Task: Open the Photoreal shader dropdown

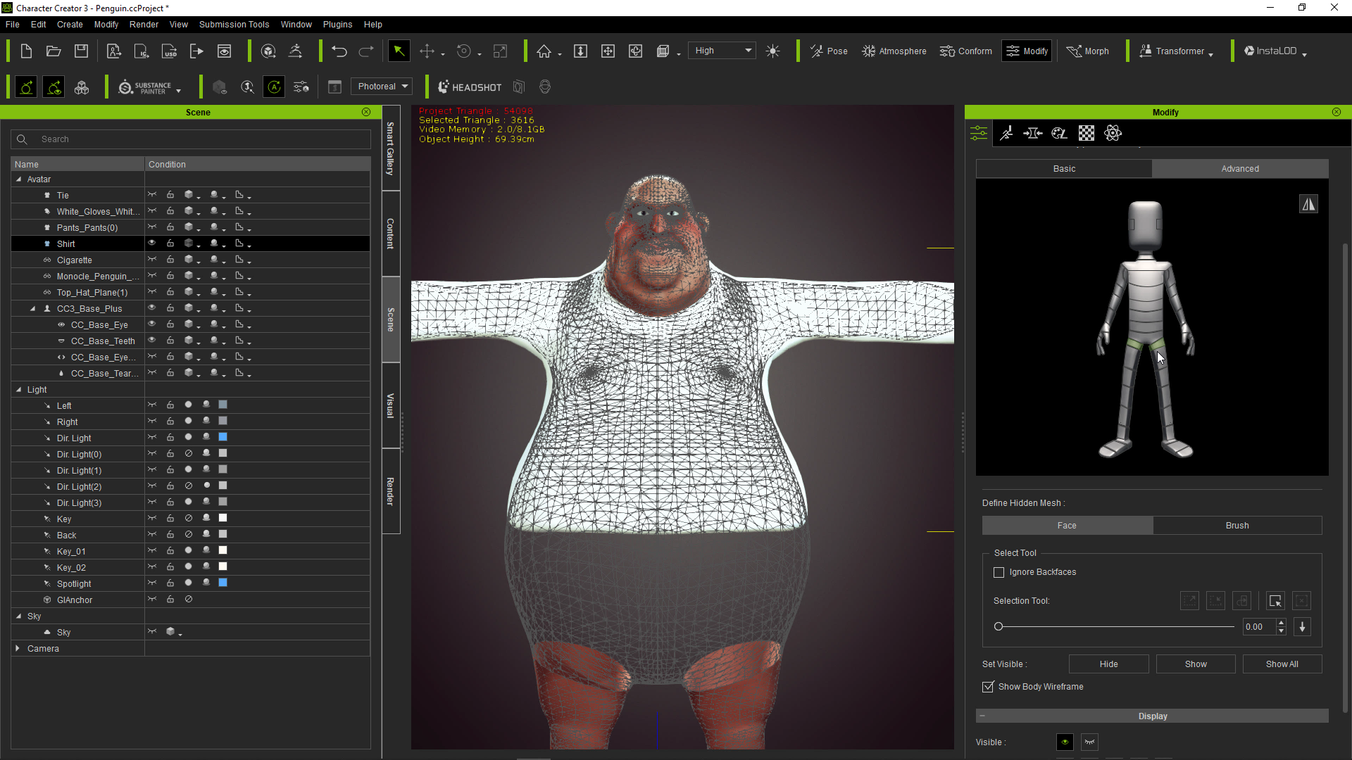Action: pyautogui.click(x=382, y=87)
